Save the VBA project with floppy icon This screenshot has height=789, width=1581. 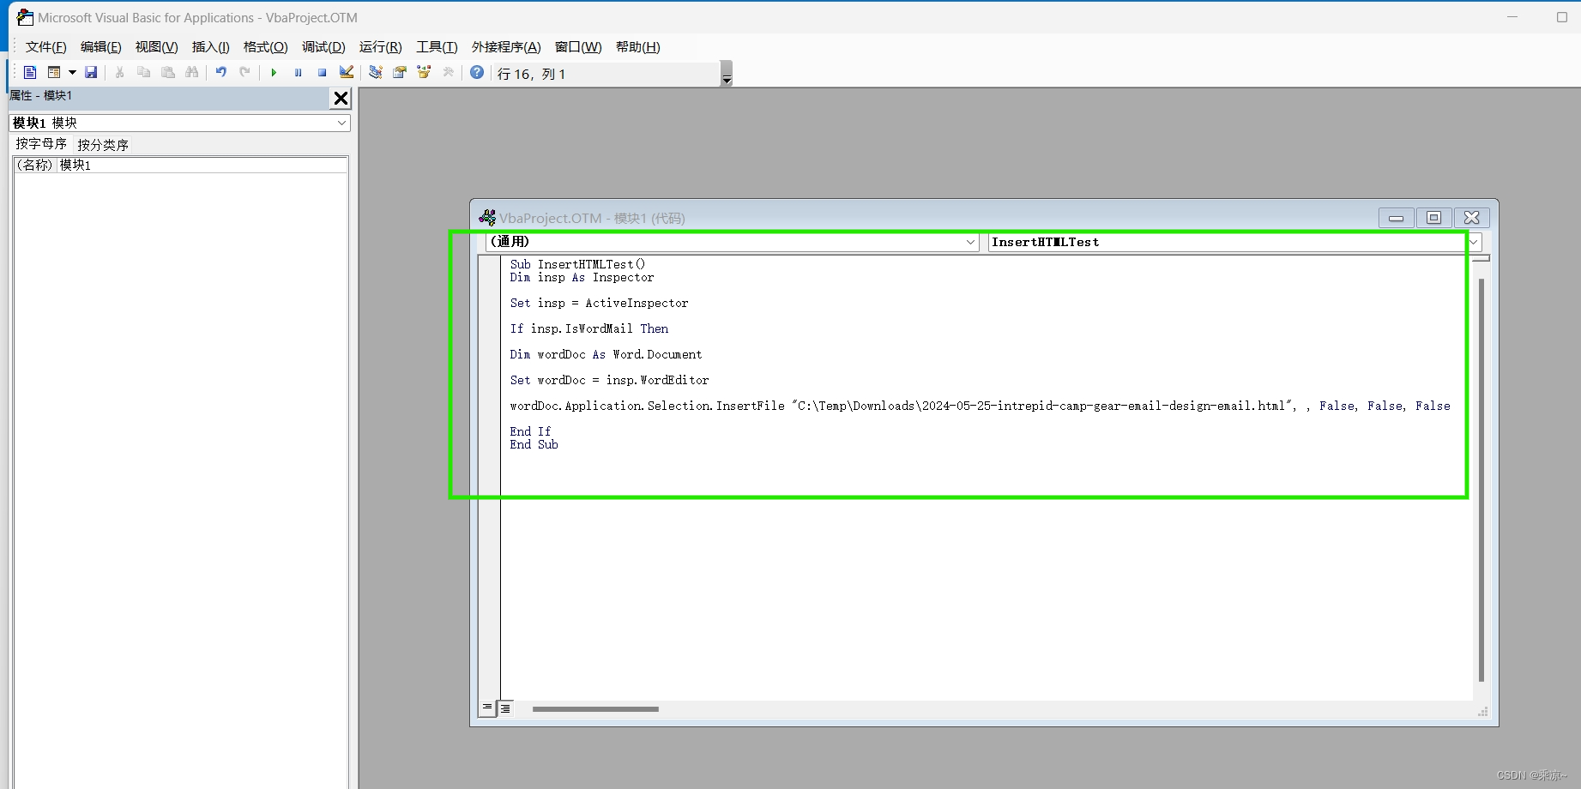point(91,73)
